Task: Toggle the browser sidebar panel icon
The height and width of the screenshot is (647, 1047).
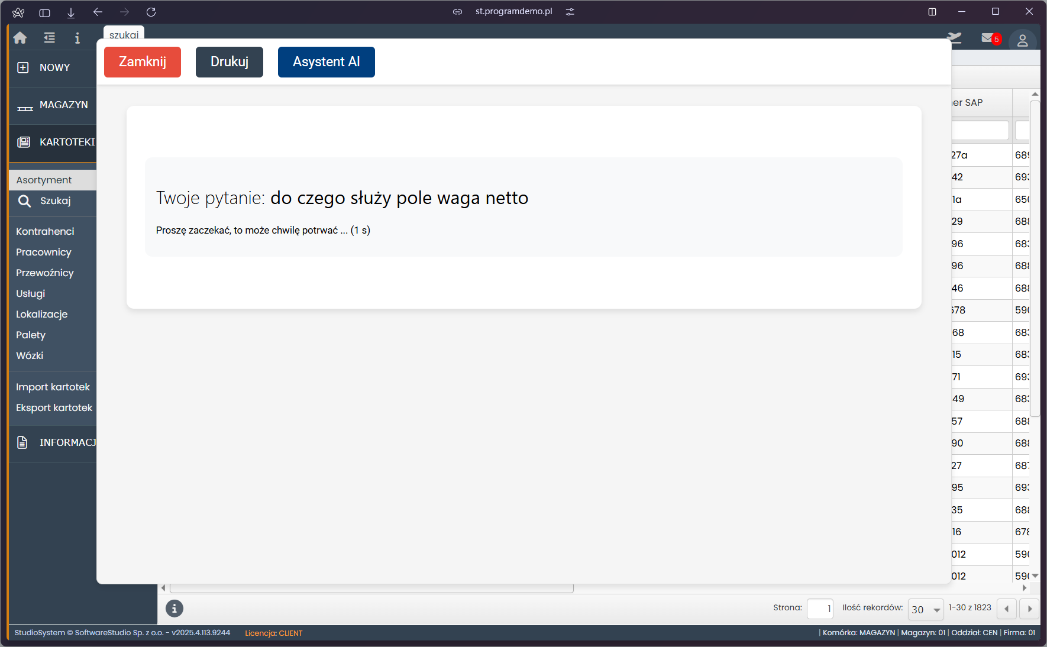Action: tap(44, 12)
